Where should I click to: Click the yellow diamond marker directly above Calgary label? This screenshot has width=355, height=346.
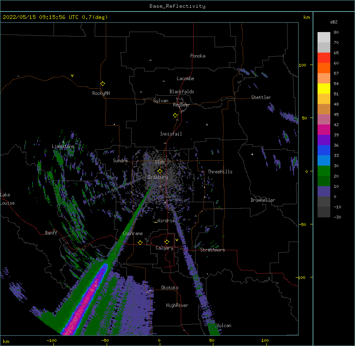167,242
